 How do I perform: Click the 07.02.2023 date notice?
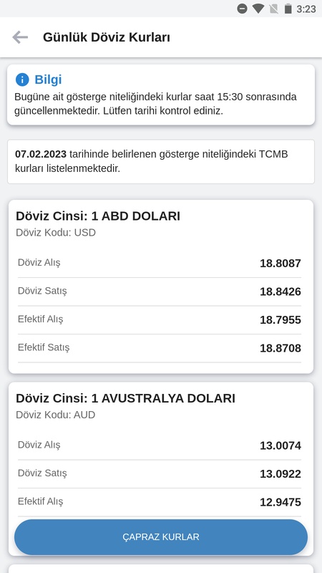[161, 162]
